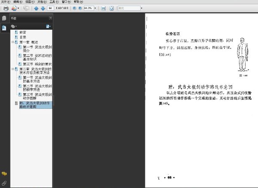The height and width of the screenshot is (188, 258).
Task: Select bookmark 第一节 武当太极剑的基本方法
Action: click(37, 79)
